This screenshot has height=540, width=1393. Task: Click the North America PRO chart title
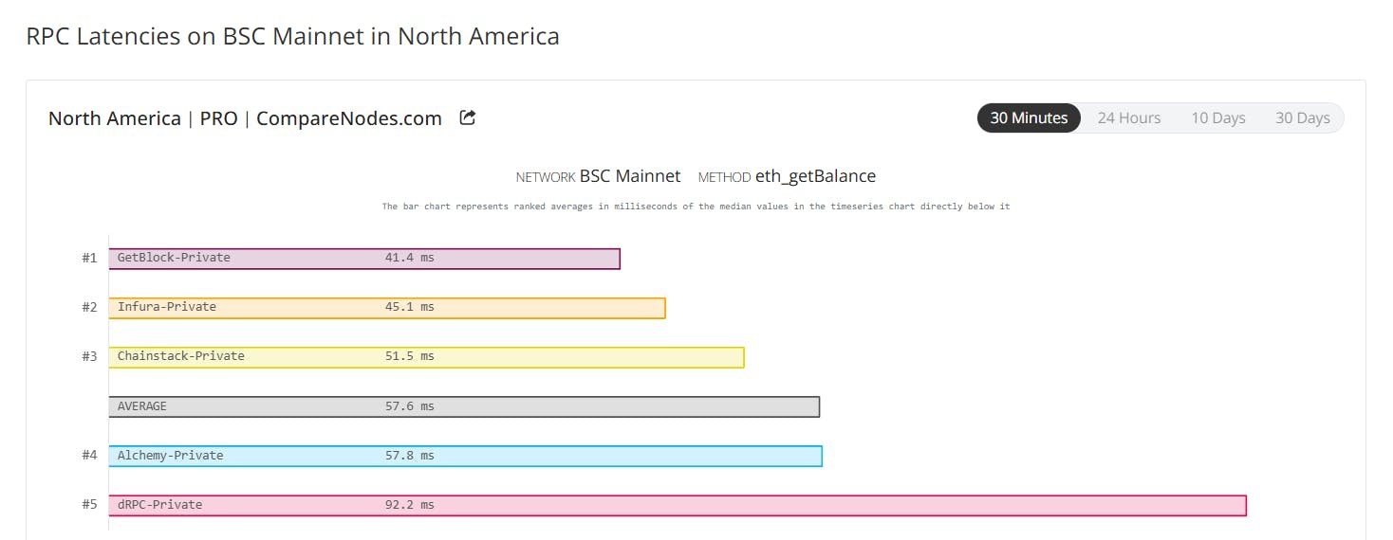click(x=245, y=118)
